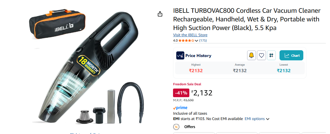Image resolution: width=330 pixels, height=134 pixels.
Task: Click the Highest price value ₹2132
Action: [196, 71]
